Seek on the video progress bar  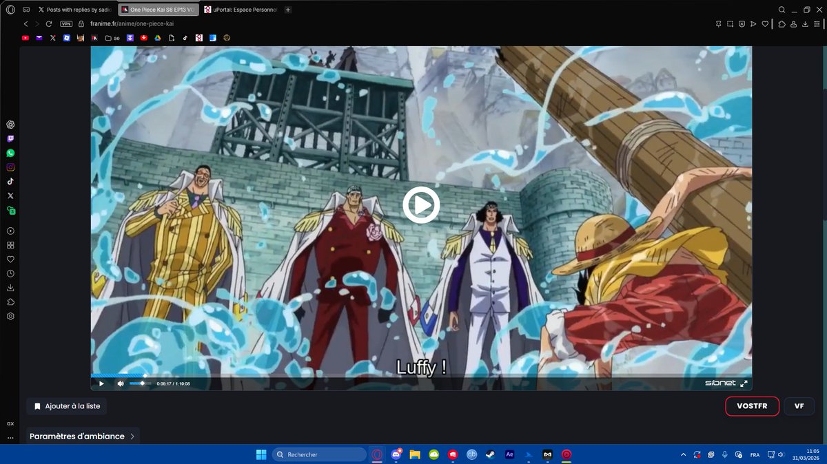[x=421, y=376]
